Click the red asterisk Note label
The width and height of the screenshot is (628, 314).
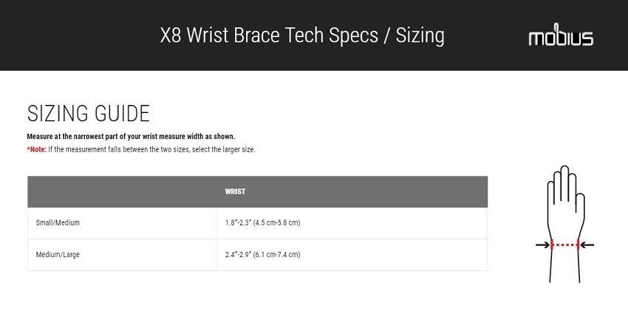click(x=36, y=149)
